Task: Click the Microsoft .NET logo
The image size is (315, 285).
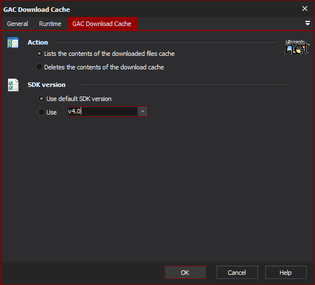Action: (295, 47)
